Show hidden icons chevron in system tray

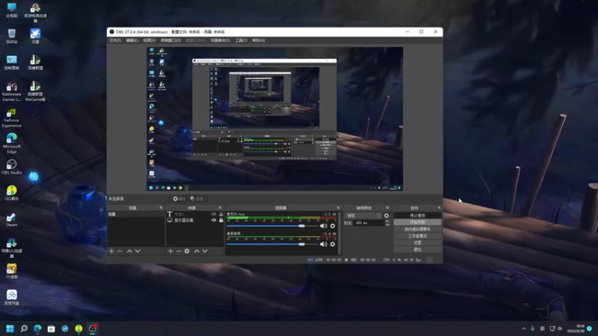click(x=524, y=329)
